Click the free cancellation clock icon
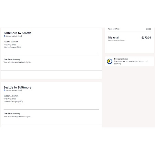This screenshot has height=155, width=155. coord(110,61)
